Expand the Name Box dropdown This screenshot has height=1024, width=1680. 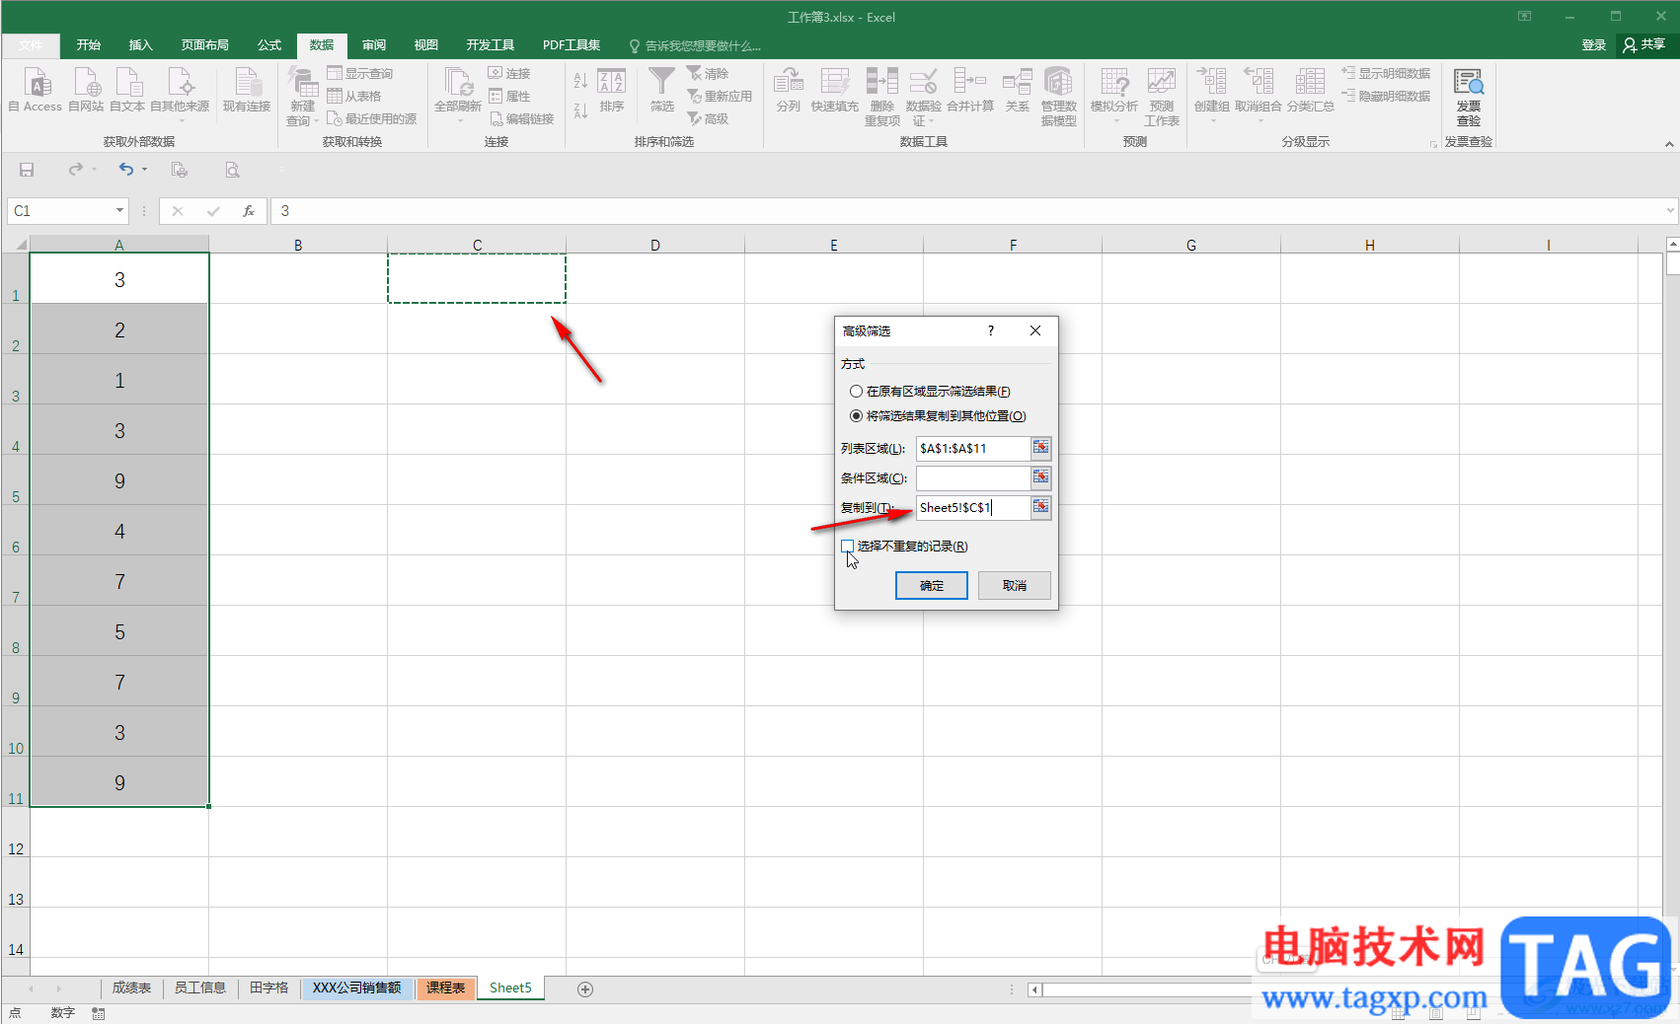click(119, 211)
